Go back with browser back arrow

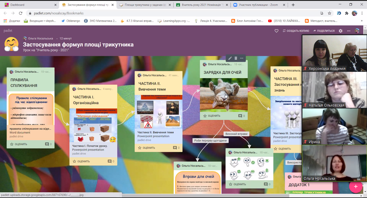tap(5, 13)
